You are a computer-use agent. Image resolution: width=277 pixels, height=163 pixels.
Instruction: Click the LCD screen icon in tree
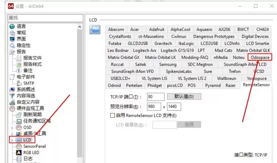pos(19,140)
